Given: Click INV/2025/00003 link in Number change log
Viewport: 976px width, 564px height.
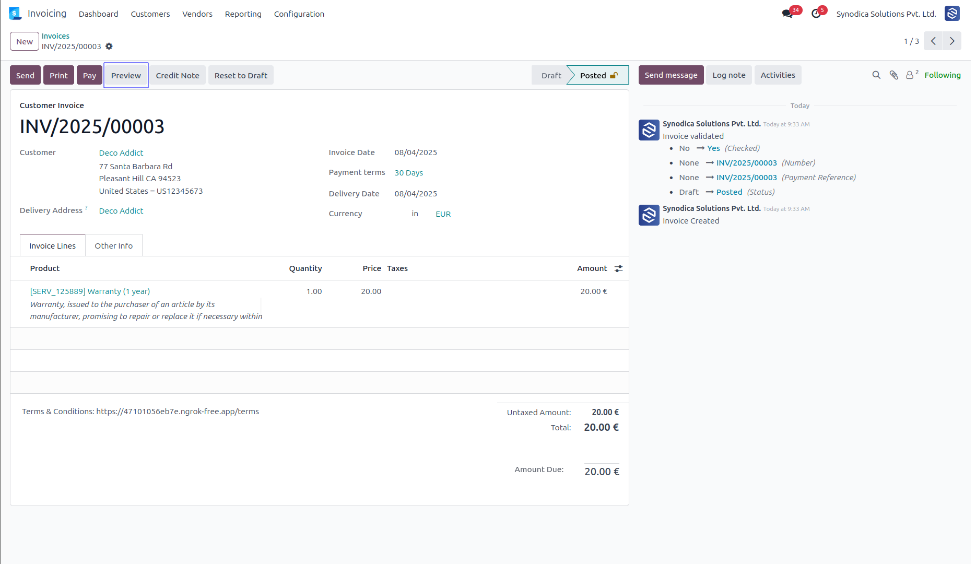Looking at the screenshot, I should [747, 163].
